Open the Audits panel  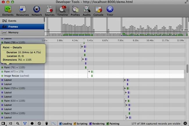click(x=87, y=11)
